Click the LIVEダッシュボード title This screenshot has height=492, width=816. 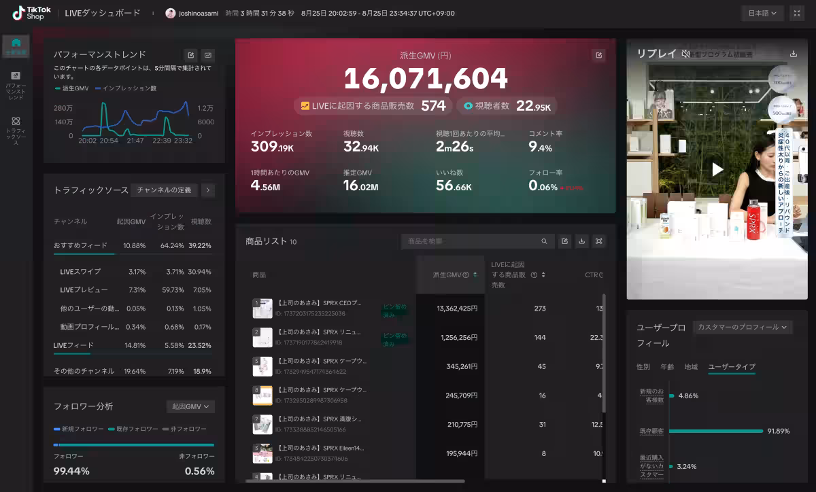click(x=103, y=13)
